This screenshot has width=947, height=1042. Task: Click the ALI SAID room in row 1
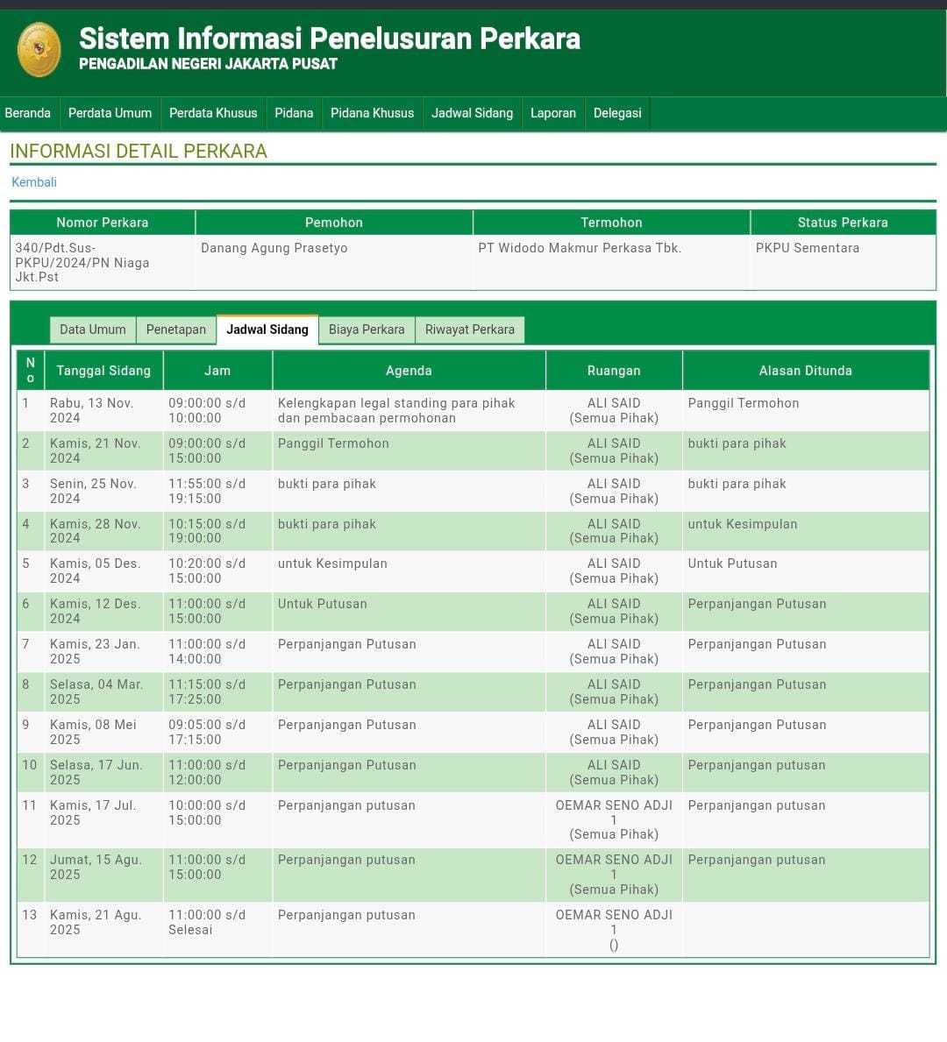(x=614, y=411)
